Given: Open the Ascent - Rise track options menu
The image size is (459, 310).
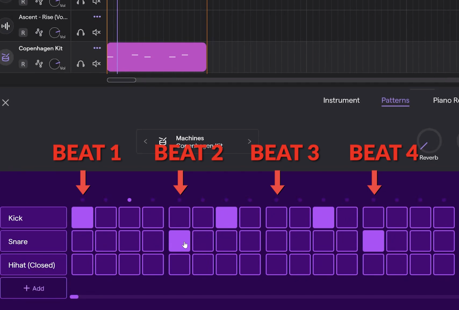Looking at the screenshot, I should tap(97, 16).
